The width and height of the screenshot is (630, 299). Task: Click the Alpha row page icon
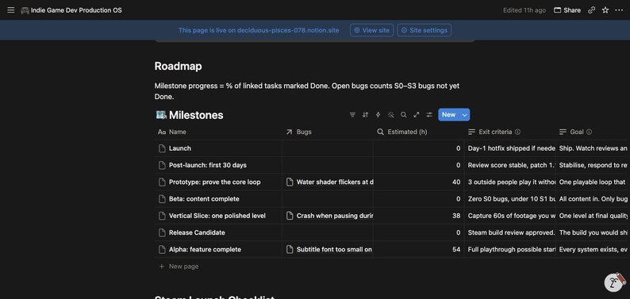click(162, 250)
